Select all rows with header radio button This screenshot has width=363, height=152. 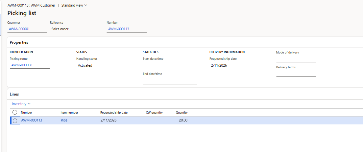click(15, 112)
